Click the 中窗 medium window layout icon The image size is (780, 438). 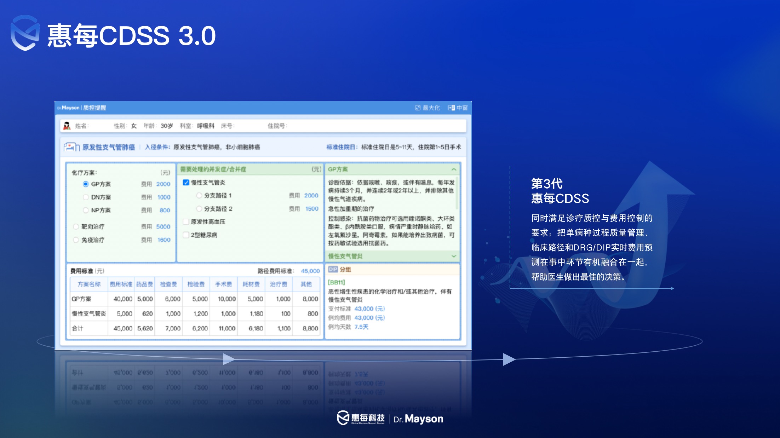tap(451, 108)
